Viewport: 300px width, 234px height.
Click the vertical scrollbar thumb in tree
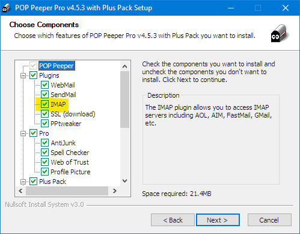(x=125, y=100)
